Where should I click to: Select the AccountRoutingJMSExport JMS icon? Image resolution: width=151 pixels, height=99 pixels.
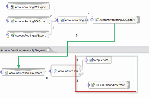pos(13,7)
